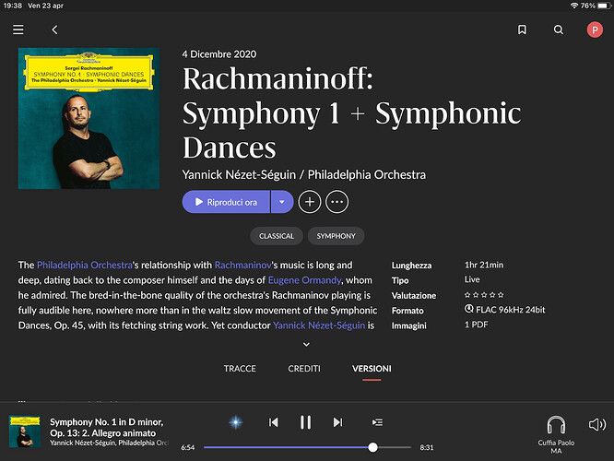Open the dropdown arrow beside Riproduci ora
This screenshot has width=614, height=461.
(x=282, y=202)
